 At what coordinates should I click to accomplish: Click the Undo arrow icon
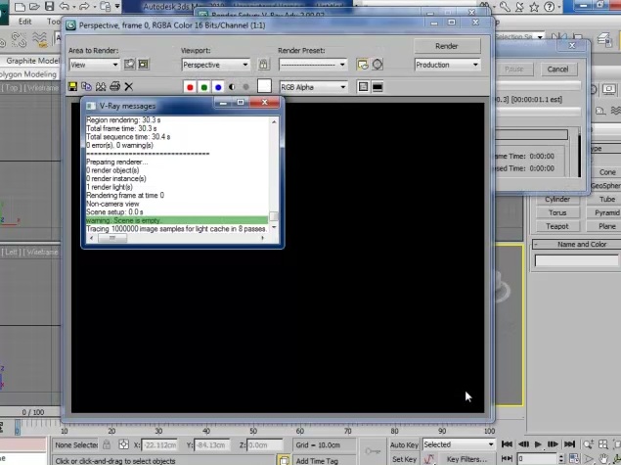(65, 6)
